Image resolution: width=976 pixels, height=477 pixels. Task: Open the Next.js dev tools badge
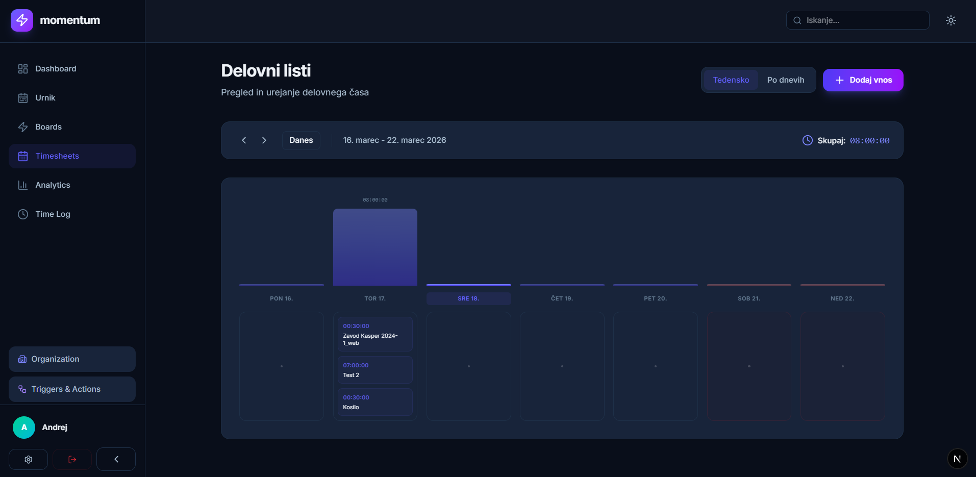957,459
